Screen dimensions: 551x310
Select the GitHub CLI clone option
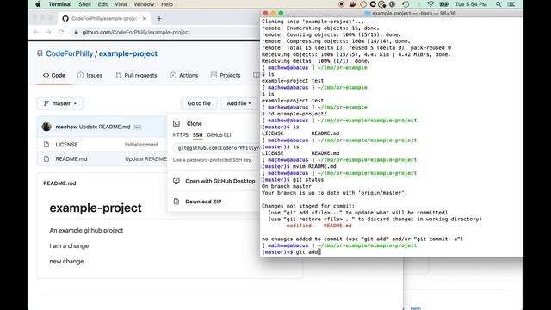coord(219,135)
